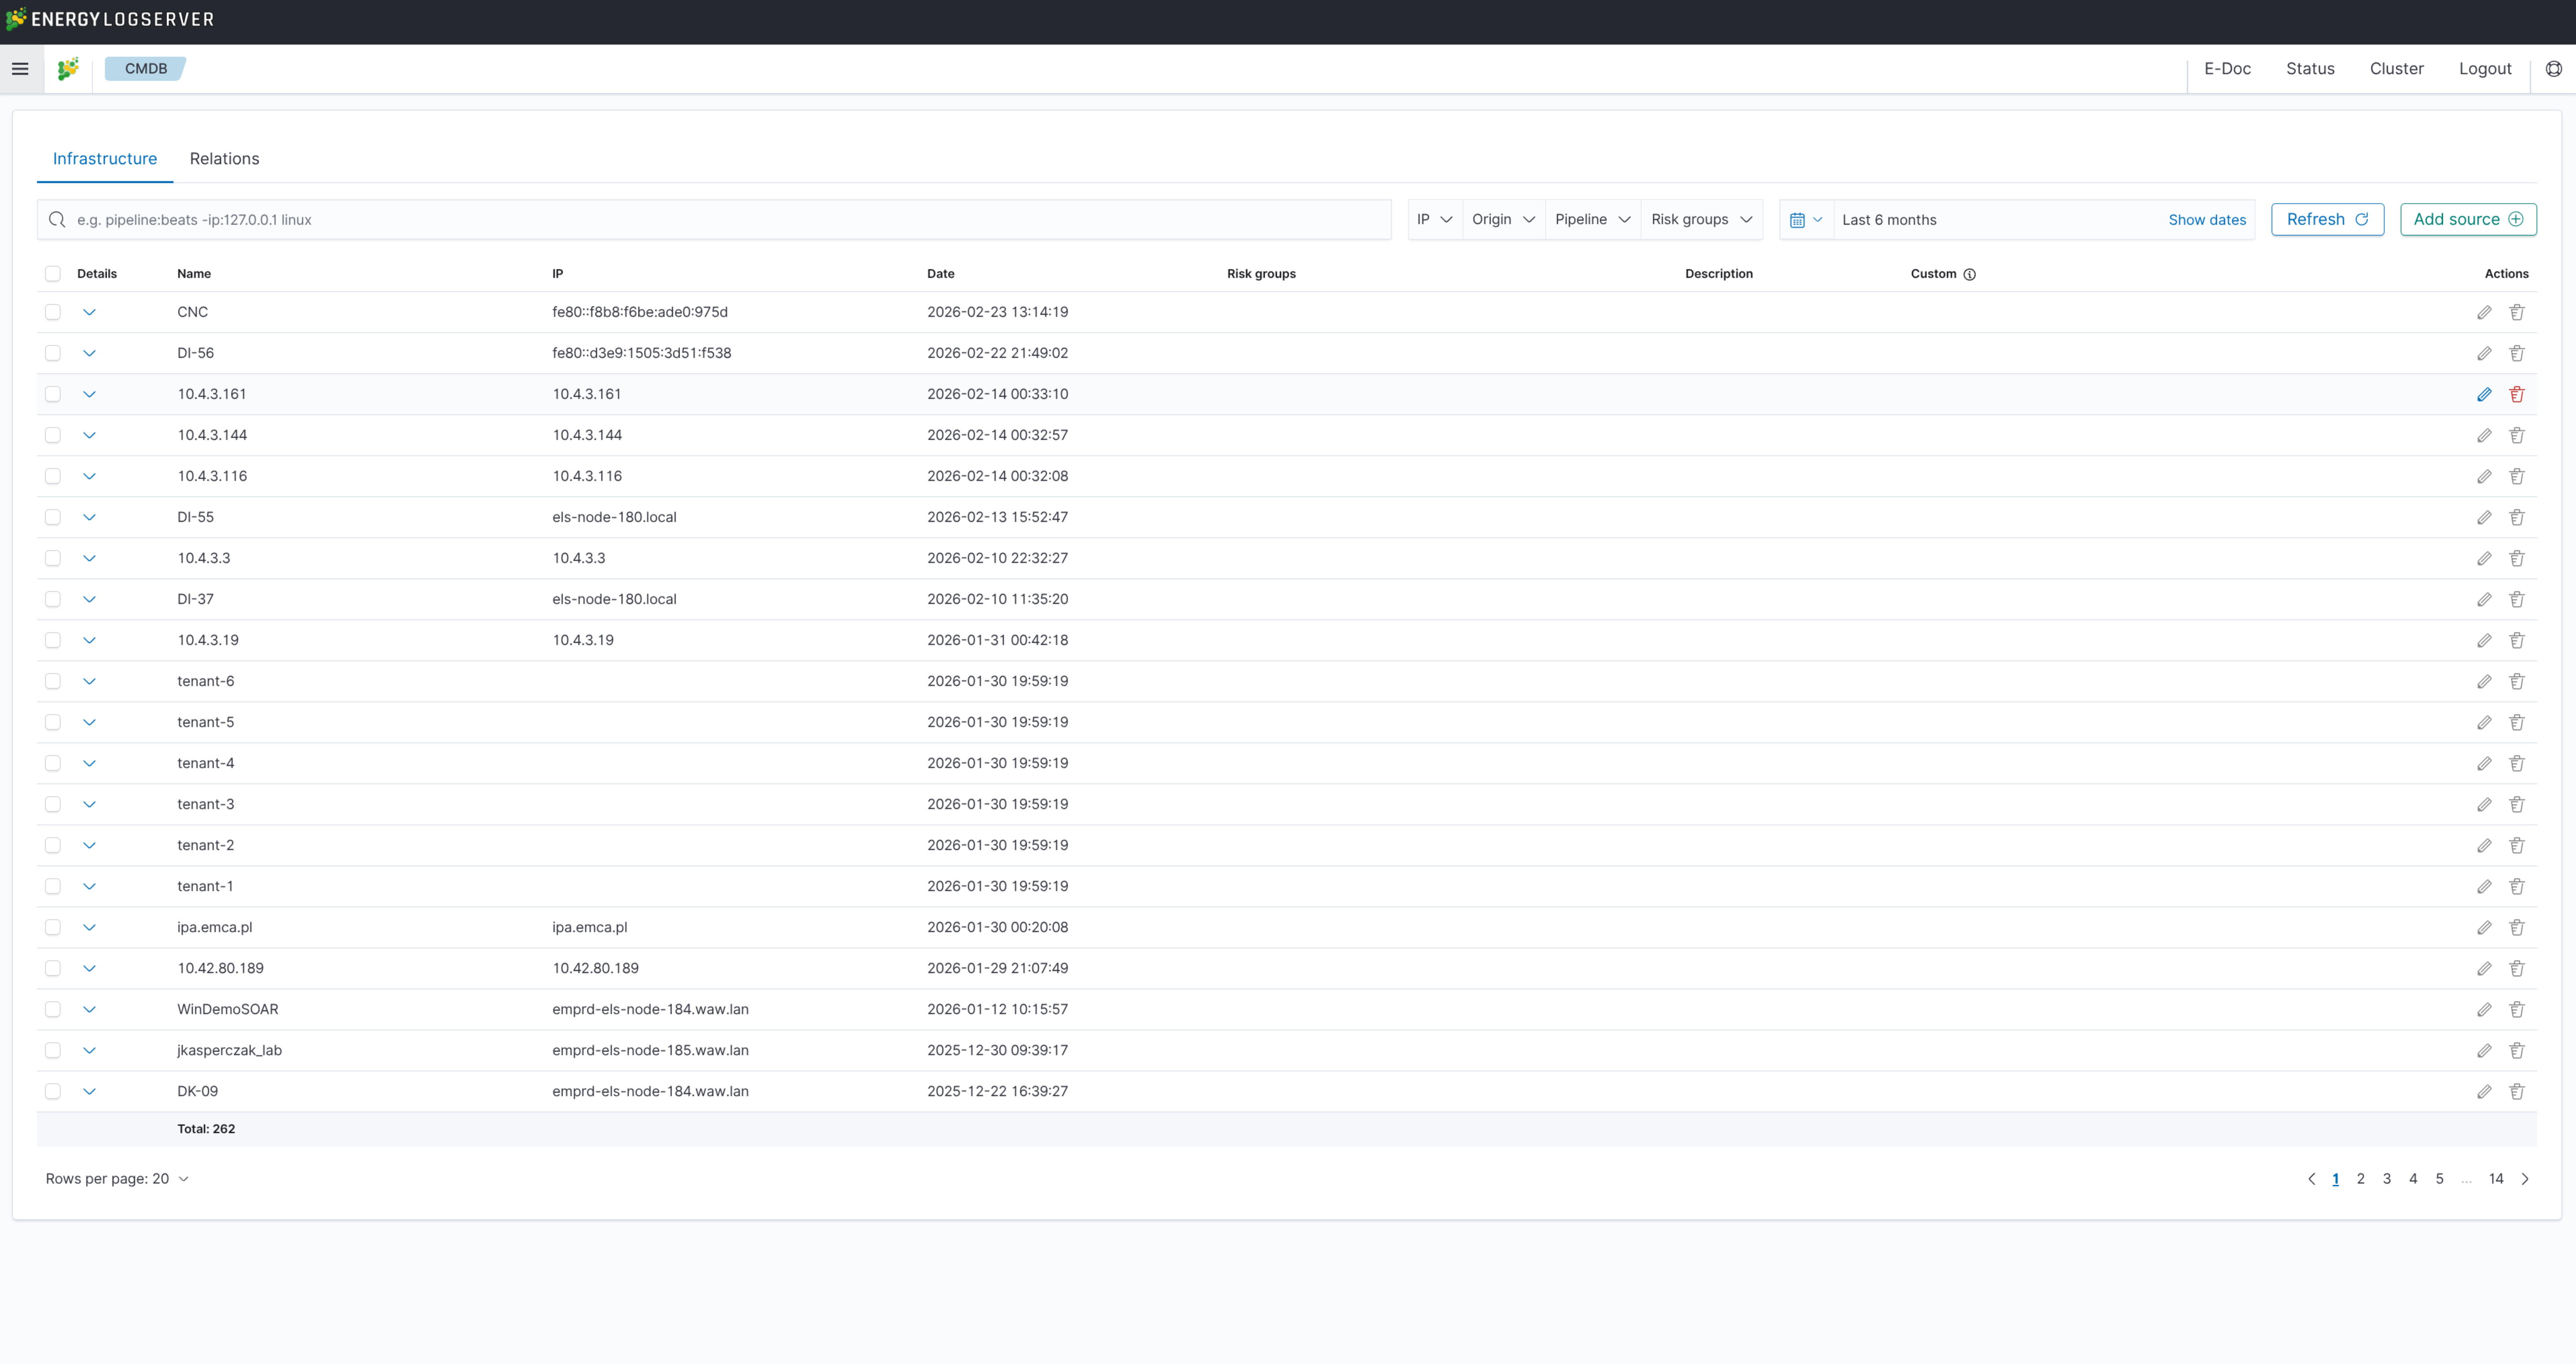Open the Risk groups filter dropdown
The image size is (2576, 1364).
1701,219
